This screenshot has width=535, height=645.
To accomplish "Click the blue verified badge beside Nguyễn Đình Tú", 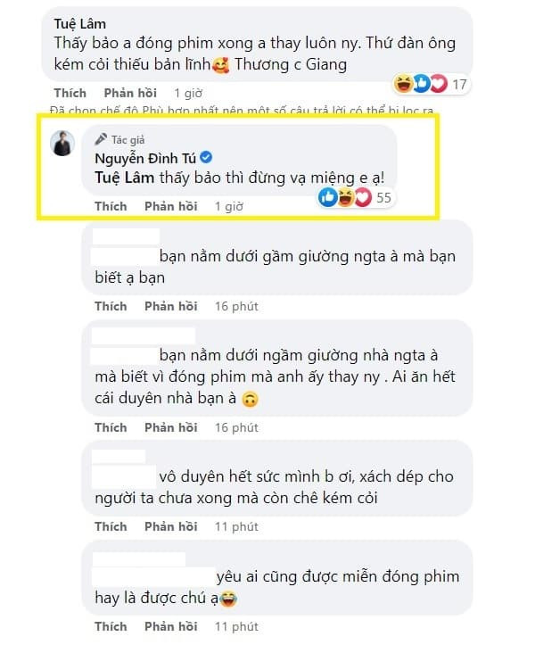I will coord(206,158).
